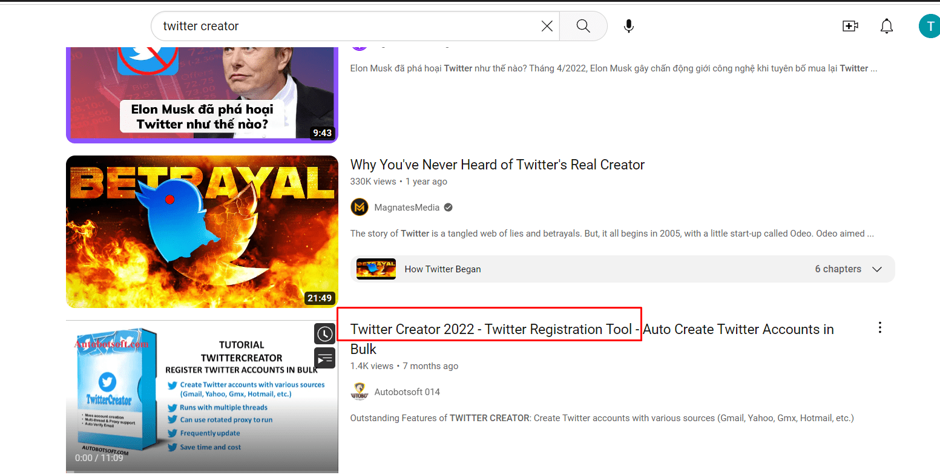Click the '330K views • 1 year ago' text
Image resolution: width=940 pixels, height=475 pixels.
398,182
